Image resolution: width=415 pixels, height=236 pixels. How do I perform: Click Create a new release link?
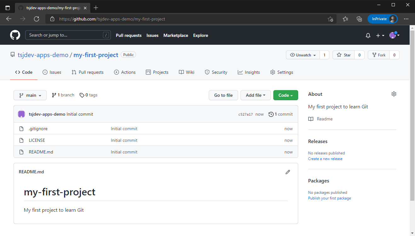[x=325, y=159]
